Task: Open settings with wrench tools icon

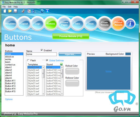Action: click(23, 11)
